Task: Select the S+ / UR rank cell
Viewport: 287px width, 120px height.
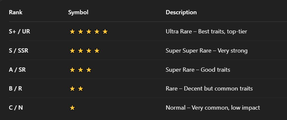Action: [20, 31]
